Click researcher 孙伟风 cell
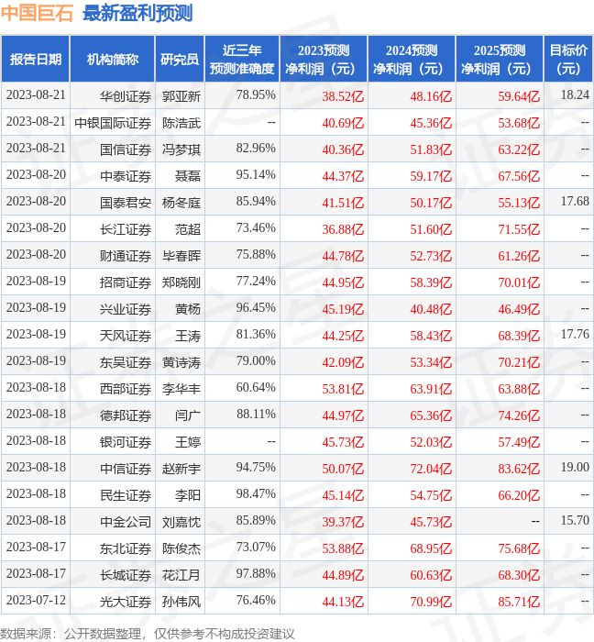Image resolution: width=594 pixels, height=642 pixels. [181, 602]
